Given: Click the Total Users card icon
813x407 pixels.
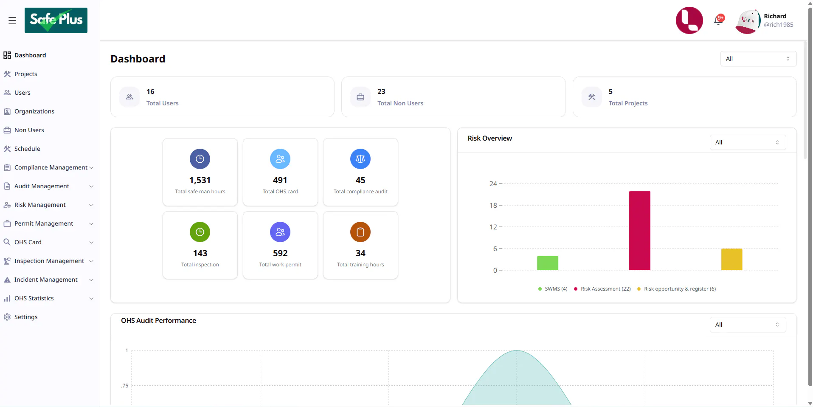Looking at the screenshot, I should (129, 97).
